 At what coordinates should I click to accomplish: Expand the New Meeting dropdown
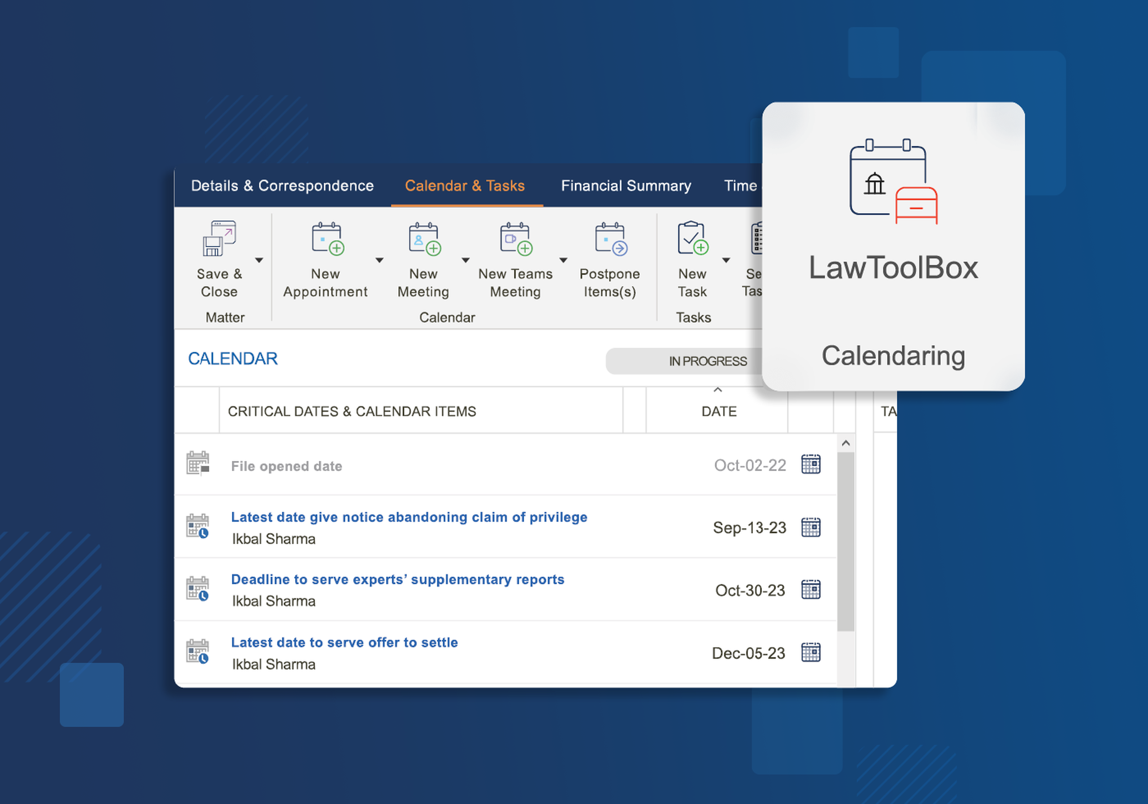465,260
